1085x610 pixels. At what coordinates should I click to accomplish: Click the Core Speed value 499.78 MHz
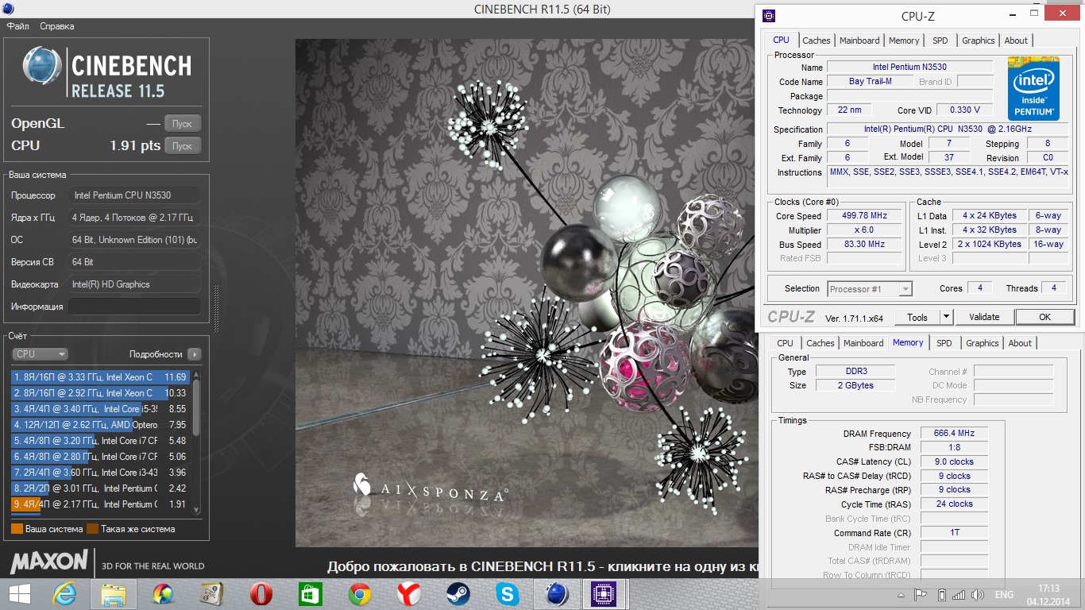[864, 216]
